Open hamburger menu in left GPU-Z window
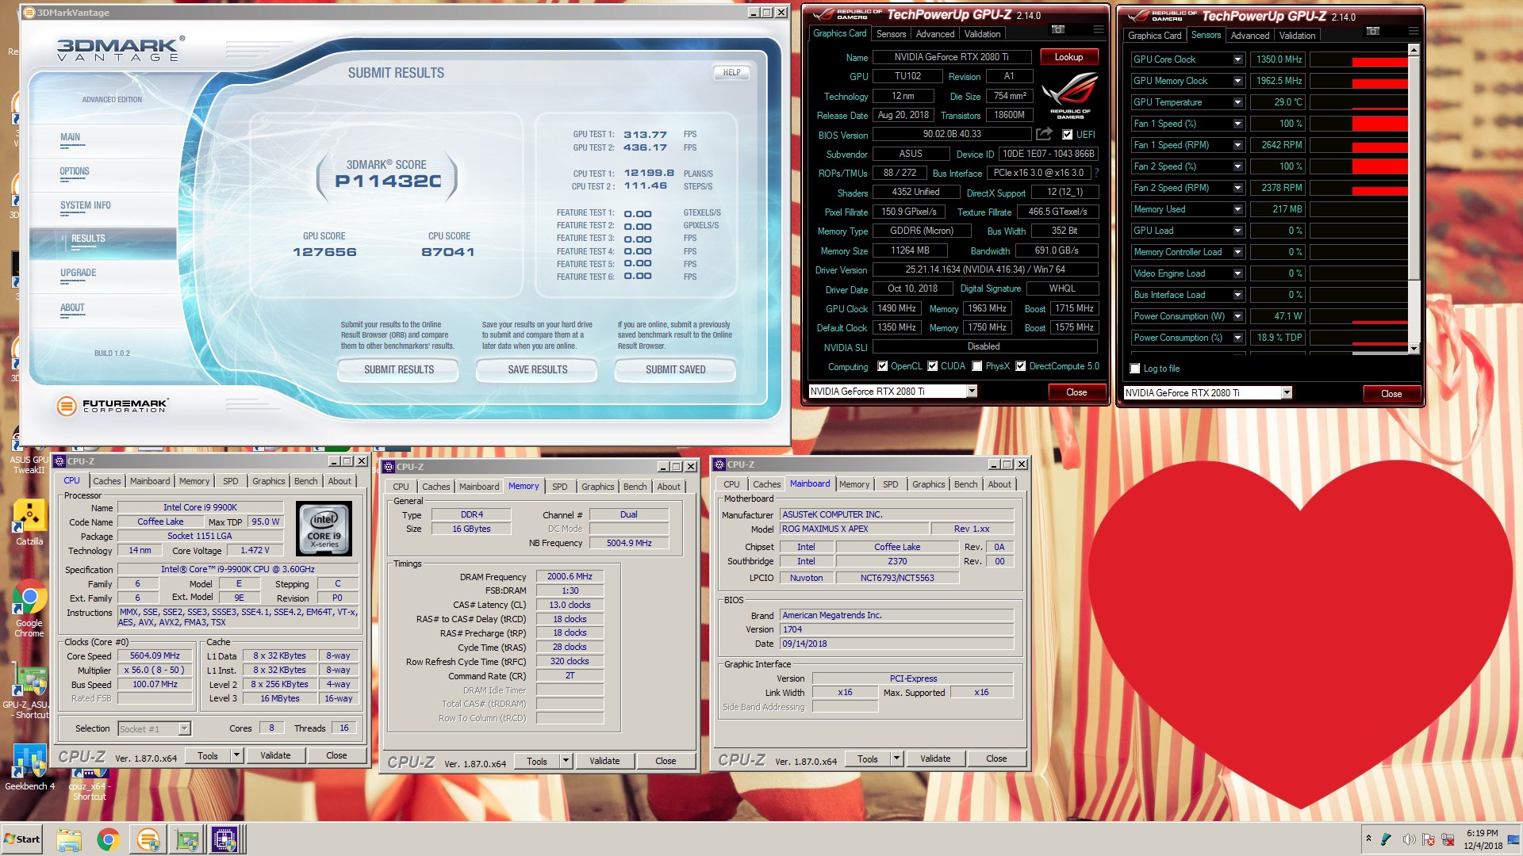Image resolution: width=1523 pixels, height=856 pixels. coord(1098,29)
